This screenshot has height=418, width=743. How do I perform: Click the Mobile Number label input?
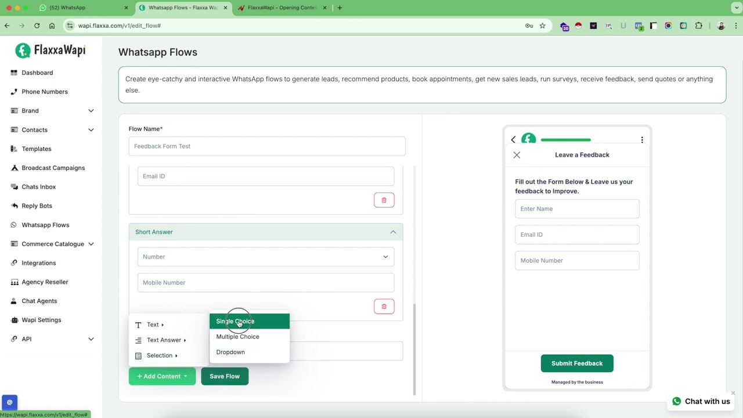(x=266, y=283)
